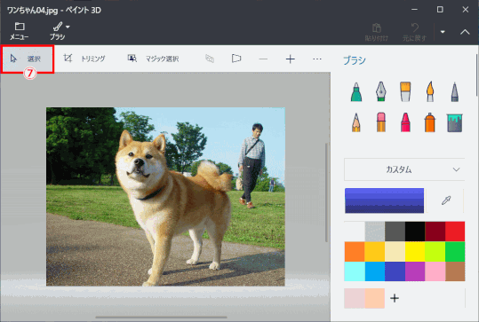Choose the green color swatch

455,252
